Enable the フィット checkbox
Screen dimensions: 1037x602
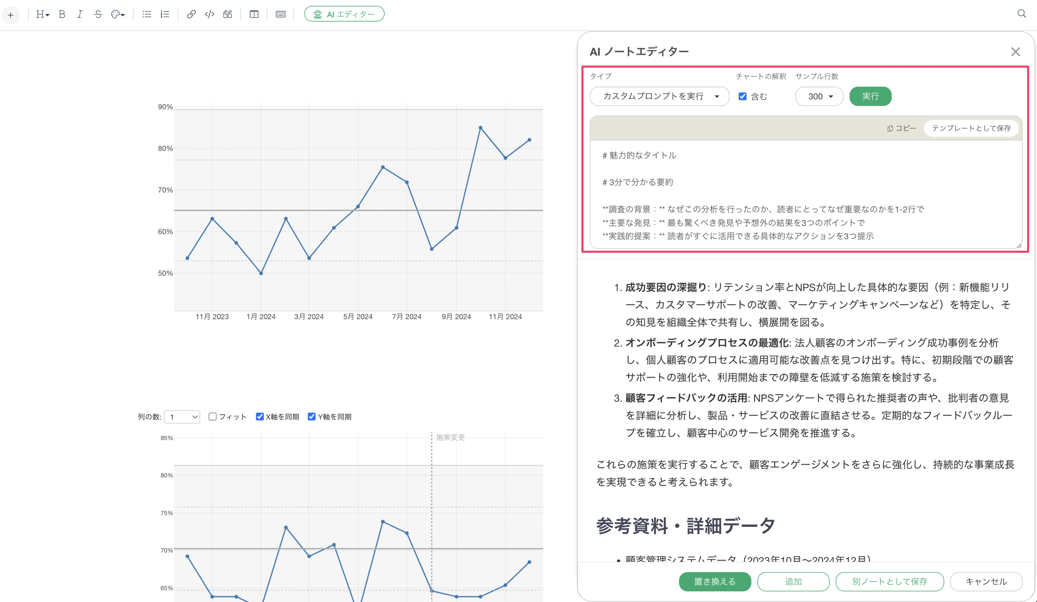(x=212, y=416)
